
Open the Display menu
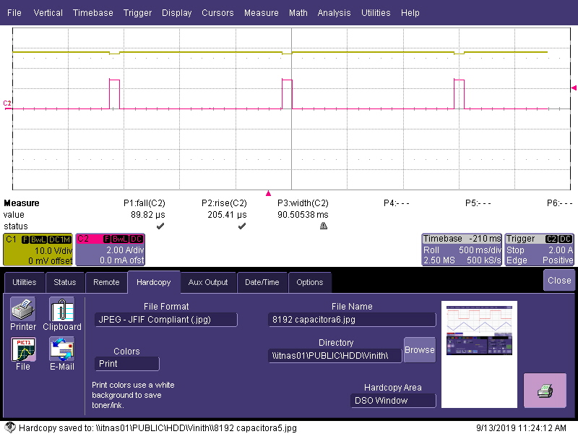176,13
